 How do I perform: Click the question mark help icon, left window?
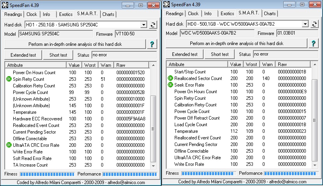coord(152,44)
